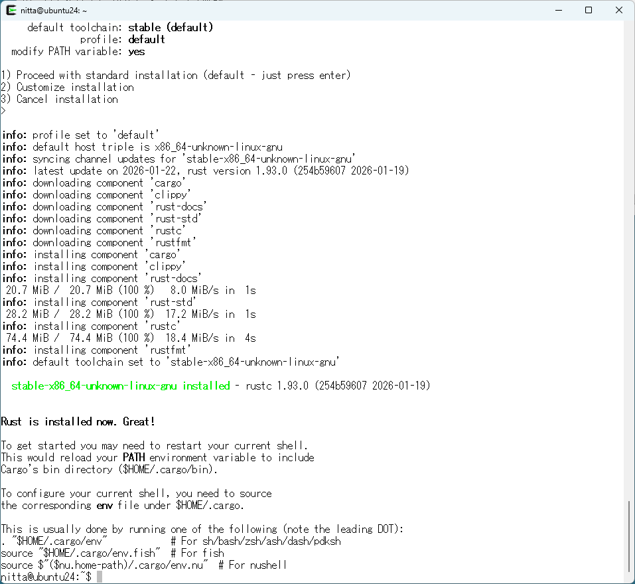The height and width of the screenshot is (584, 635).
Task: Click green 'stable-x86_64-unknown-linux-gnu installed' text
Action: (x=121, y=386)
